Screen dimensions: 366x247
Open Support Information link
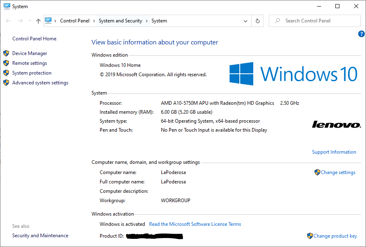click(334, 152)
